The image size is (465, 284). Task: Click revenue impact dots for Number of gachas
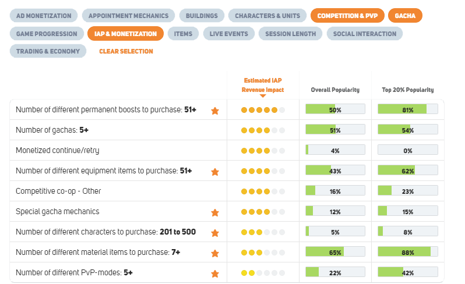pyautogui.click(x=263, y=130)
